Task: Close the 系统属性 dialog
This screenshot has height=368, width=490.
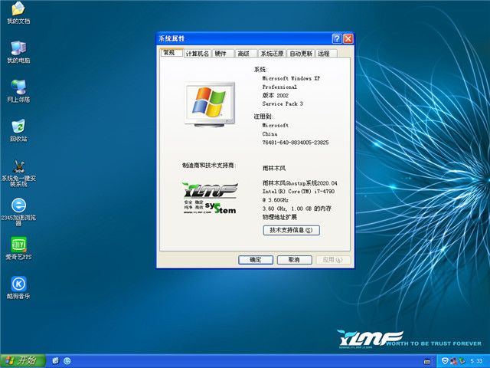Action: click(x=348, y=38)
